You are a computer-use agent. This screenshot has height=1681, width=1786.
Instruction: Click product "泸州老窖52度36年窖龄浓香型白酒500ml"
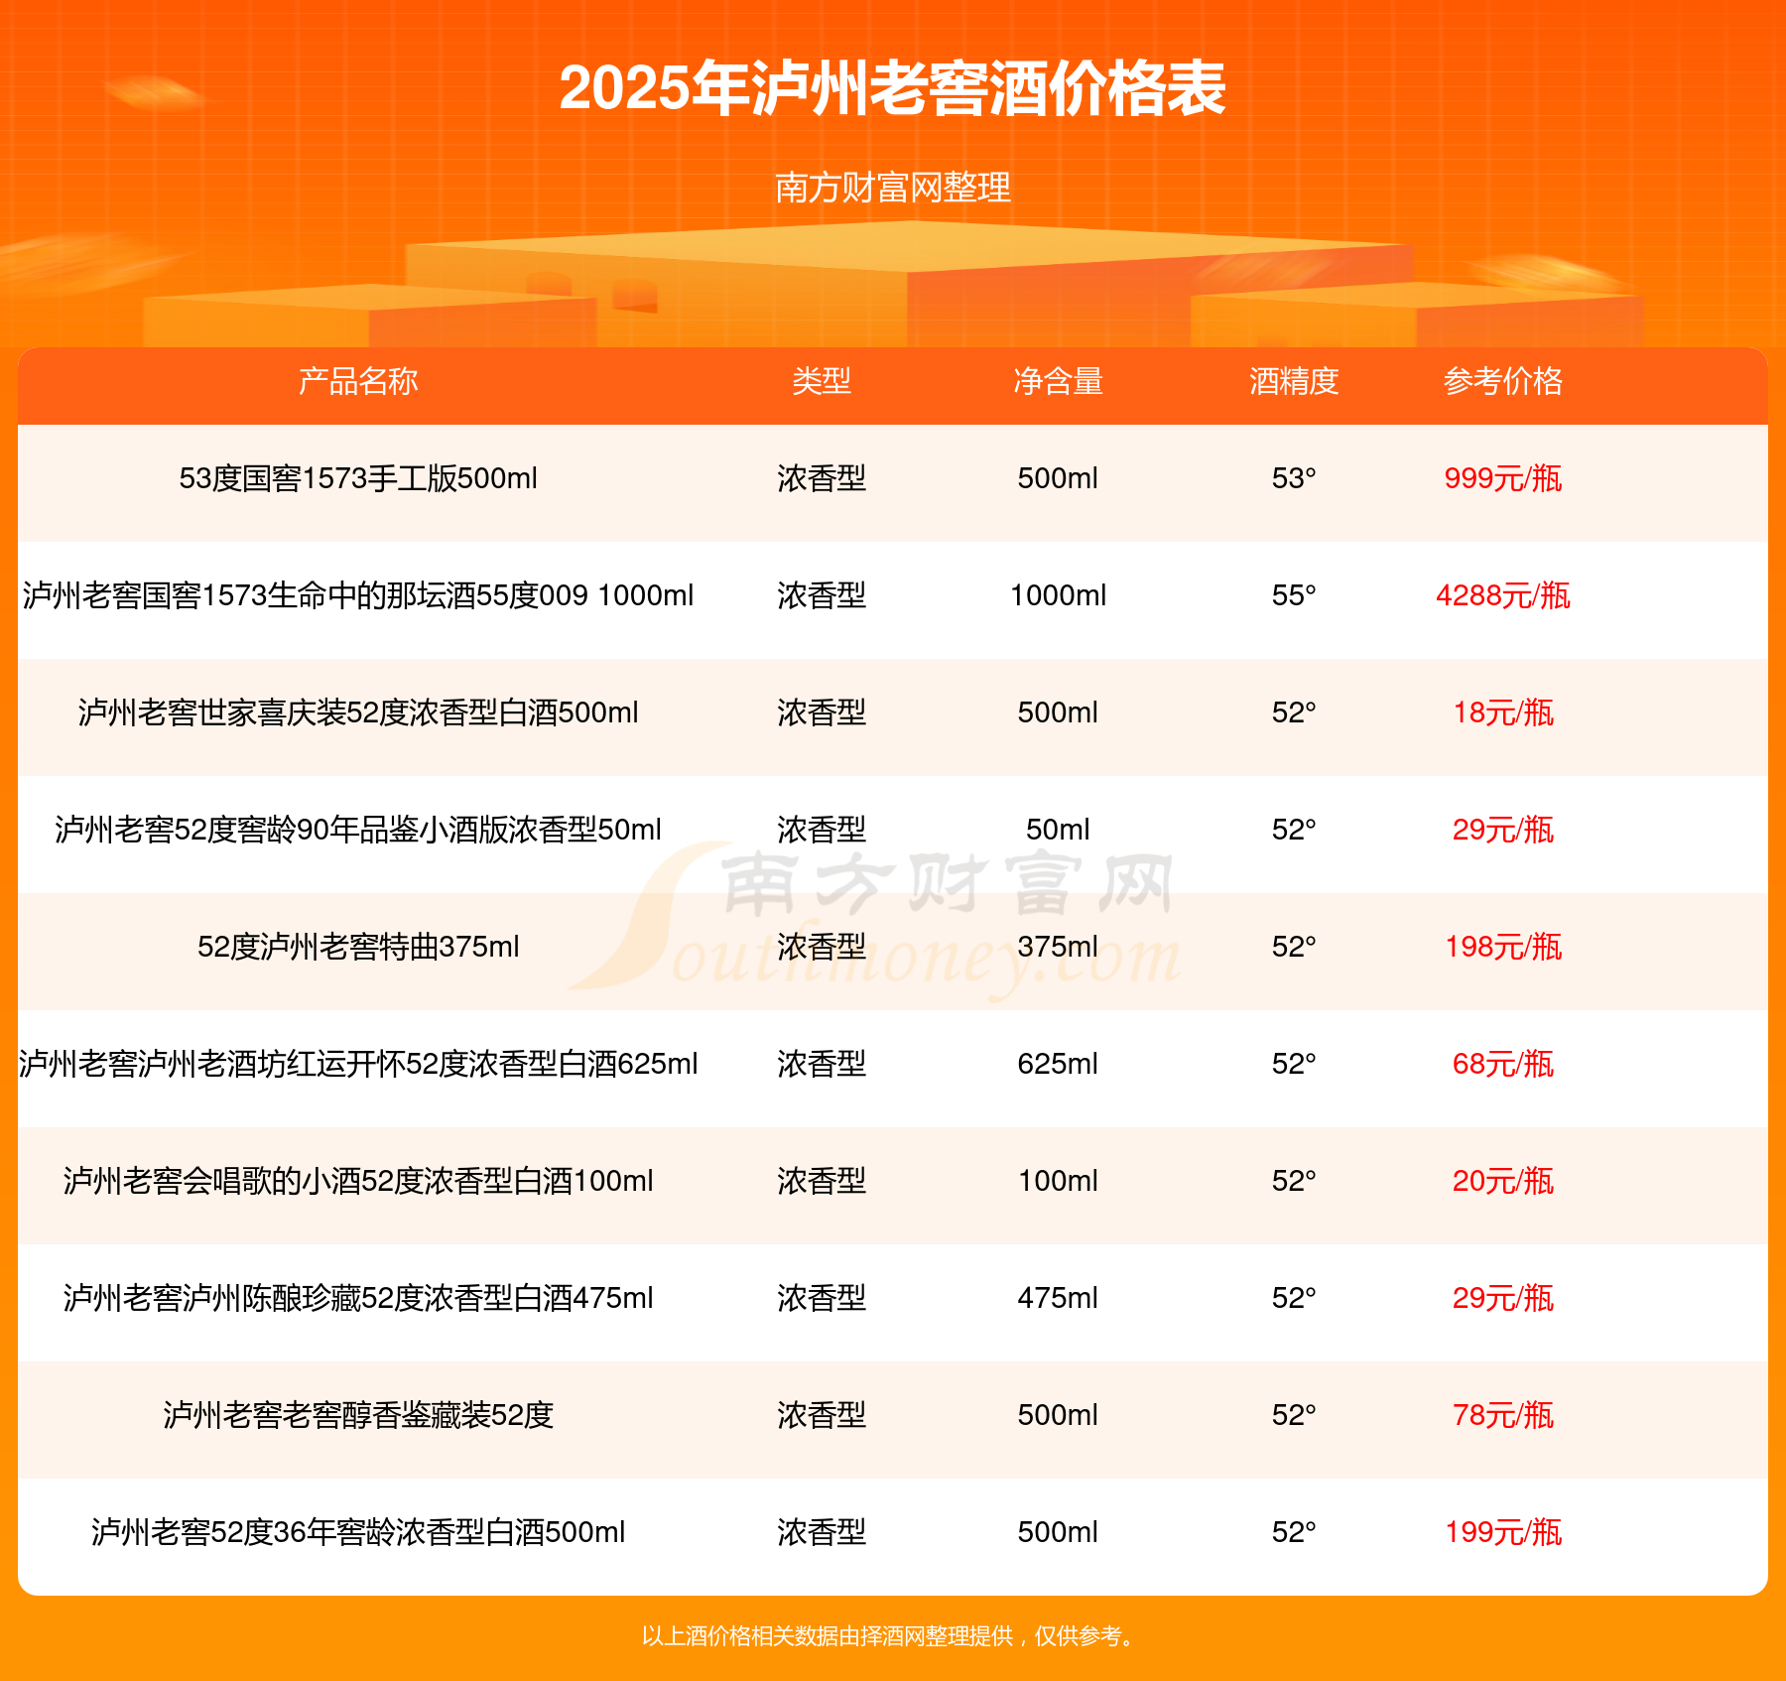click(x=358, y=1532)
